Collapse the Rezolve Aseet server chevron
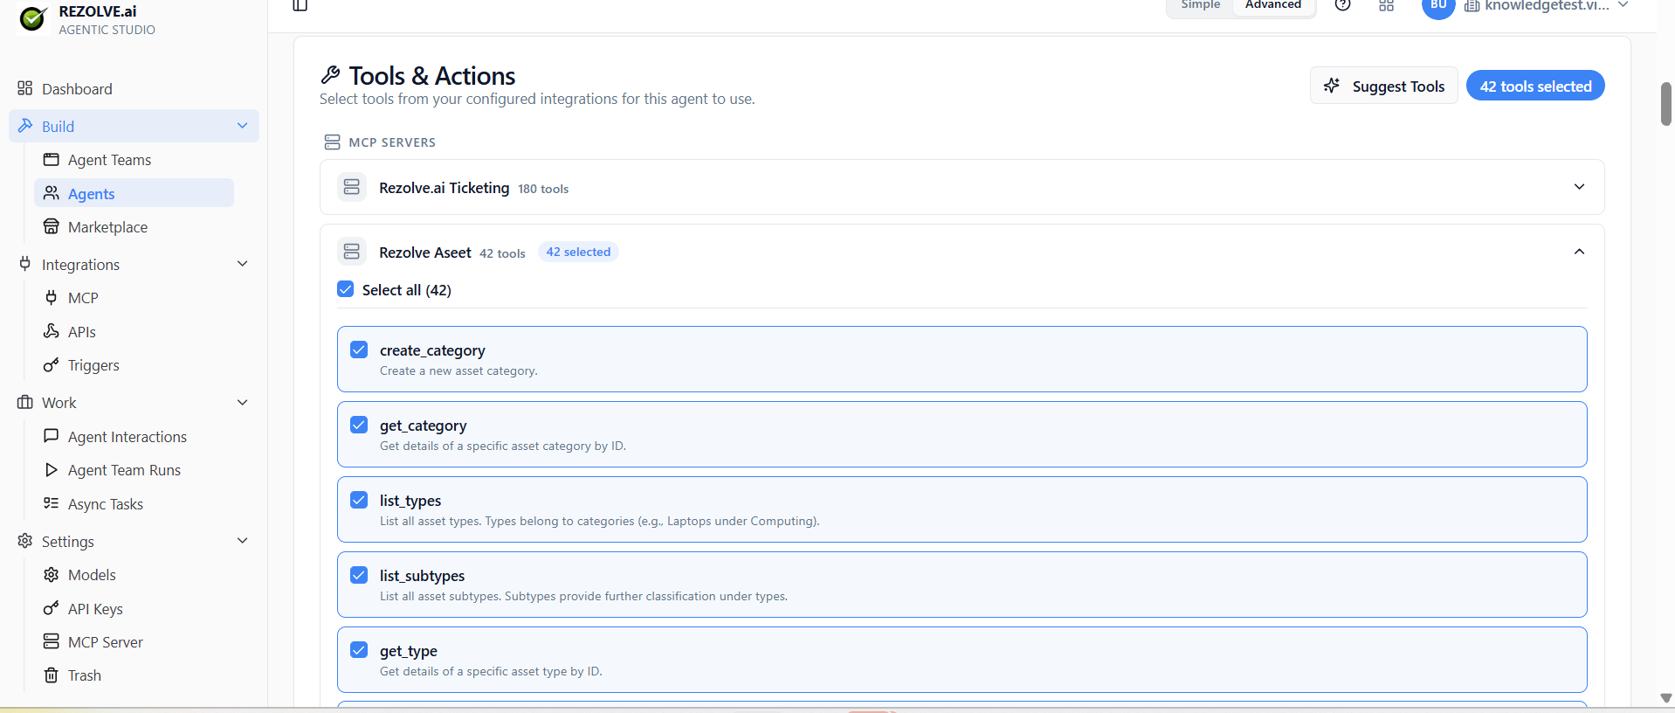The height and width of the screenshot is (713, 1675). (x=1579, y=252)
